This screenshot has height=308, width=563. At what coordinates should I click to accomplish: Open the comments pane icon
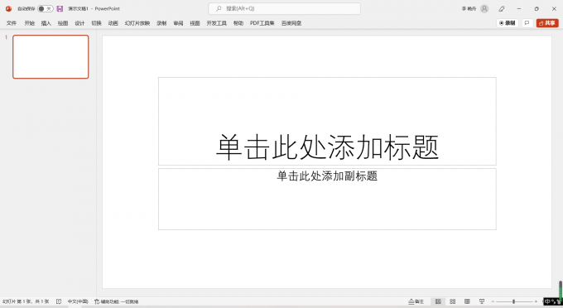point(527,23)
